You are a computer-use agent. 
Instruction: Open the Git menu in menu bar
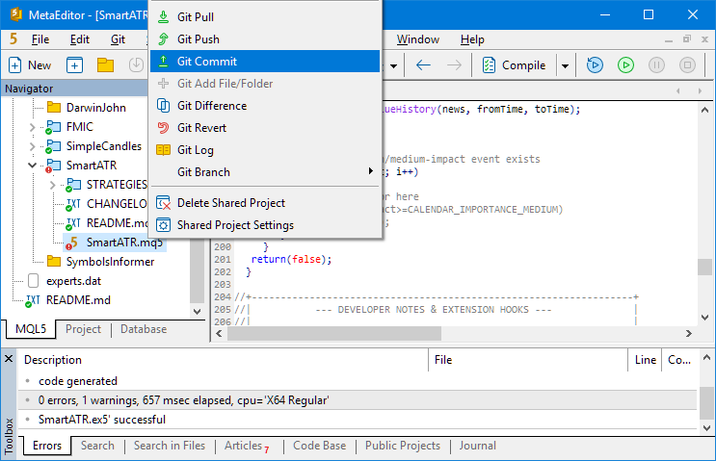coord(118,39)
